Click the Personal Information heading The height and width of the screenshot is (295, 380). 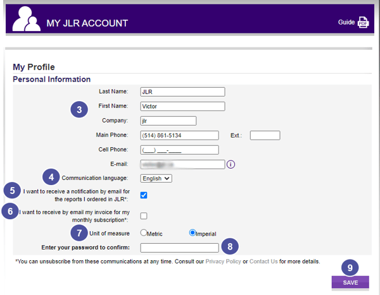coord(52,80)
